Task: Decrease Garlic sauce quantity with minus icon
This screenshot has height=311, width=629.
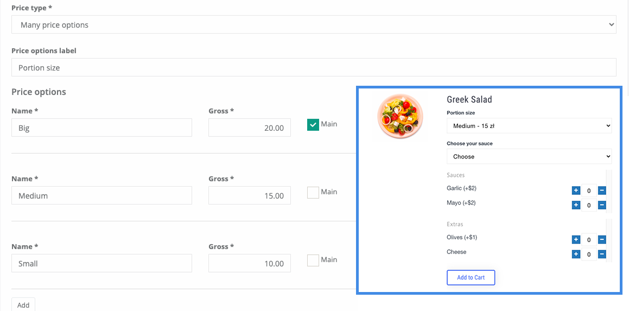Action: point(602,191)
